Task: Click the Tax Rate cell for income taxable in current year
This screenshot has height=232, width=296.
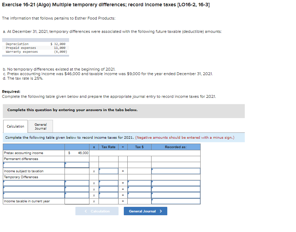Action: (x=108, y=201)
